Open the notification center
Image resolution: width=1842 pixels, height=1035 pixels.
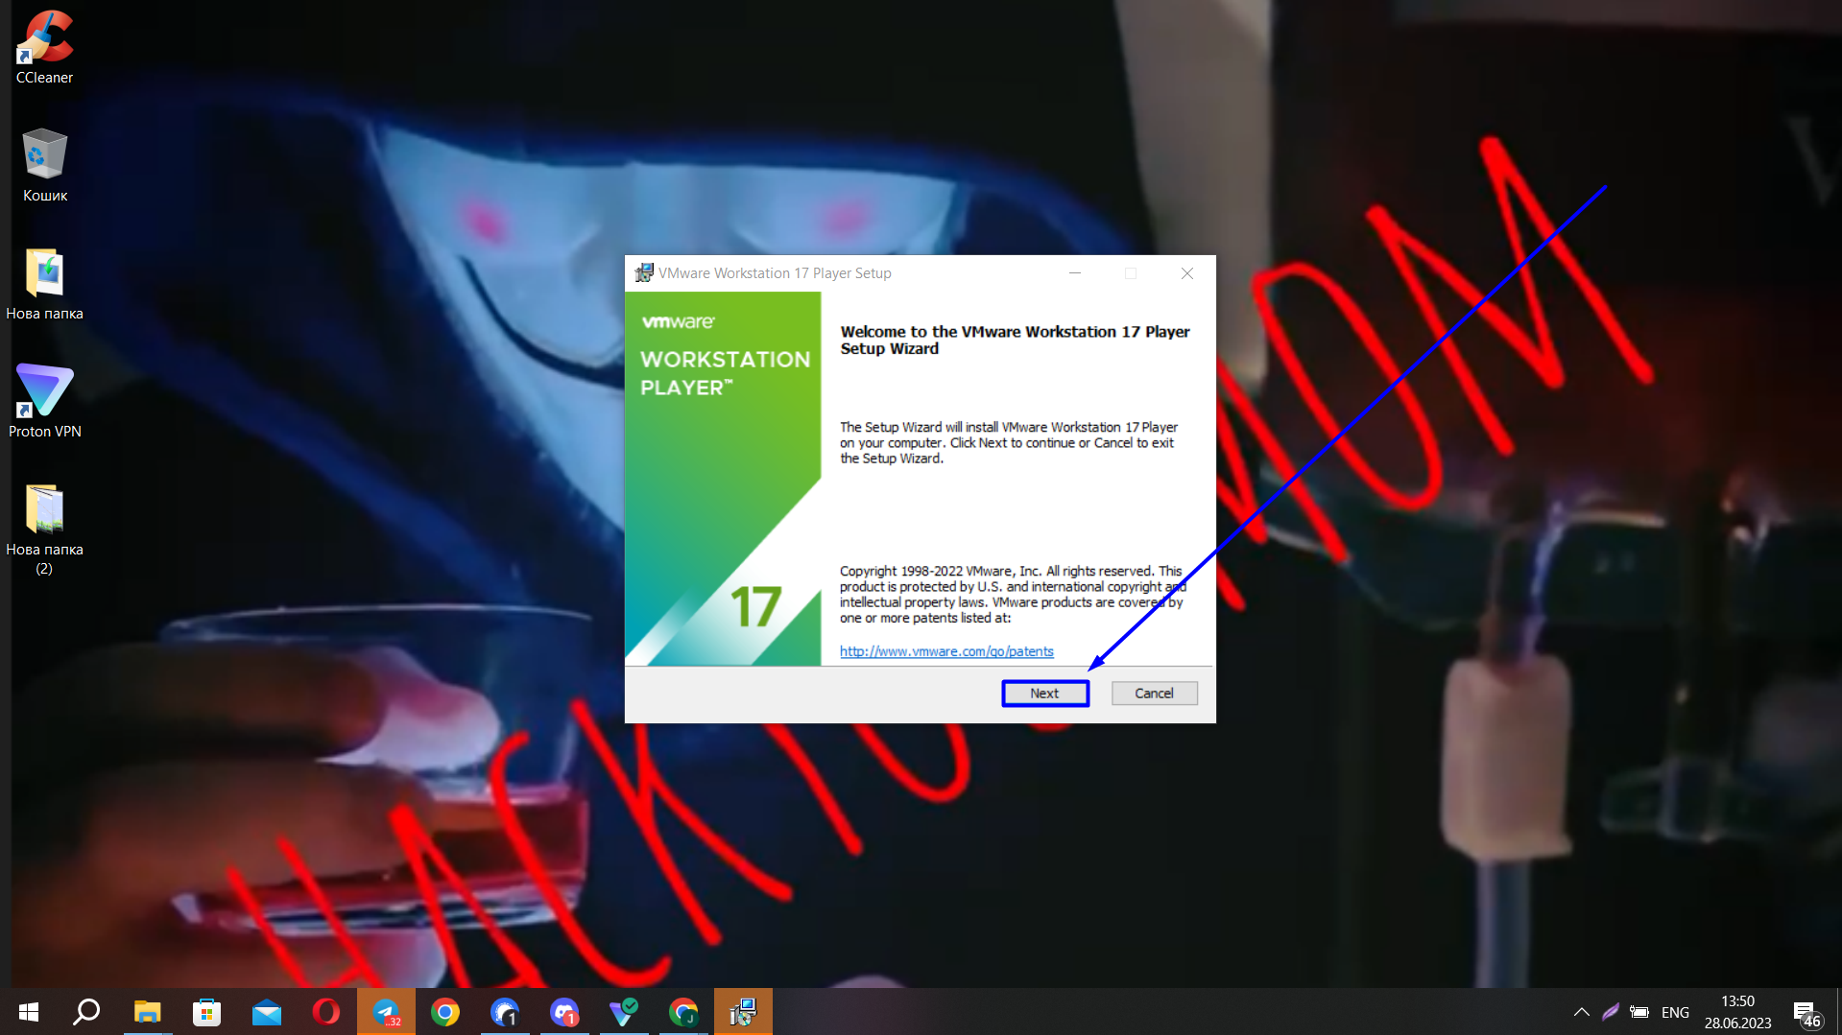tap(1806, 1012)
